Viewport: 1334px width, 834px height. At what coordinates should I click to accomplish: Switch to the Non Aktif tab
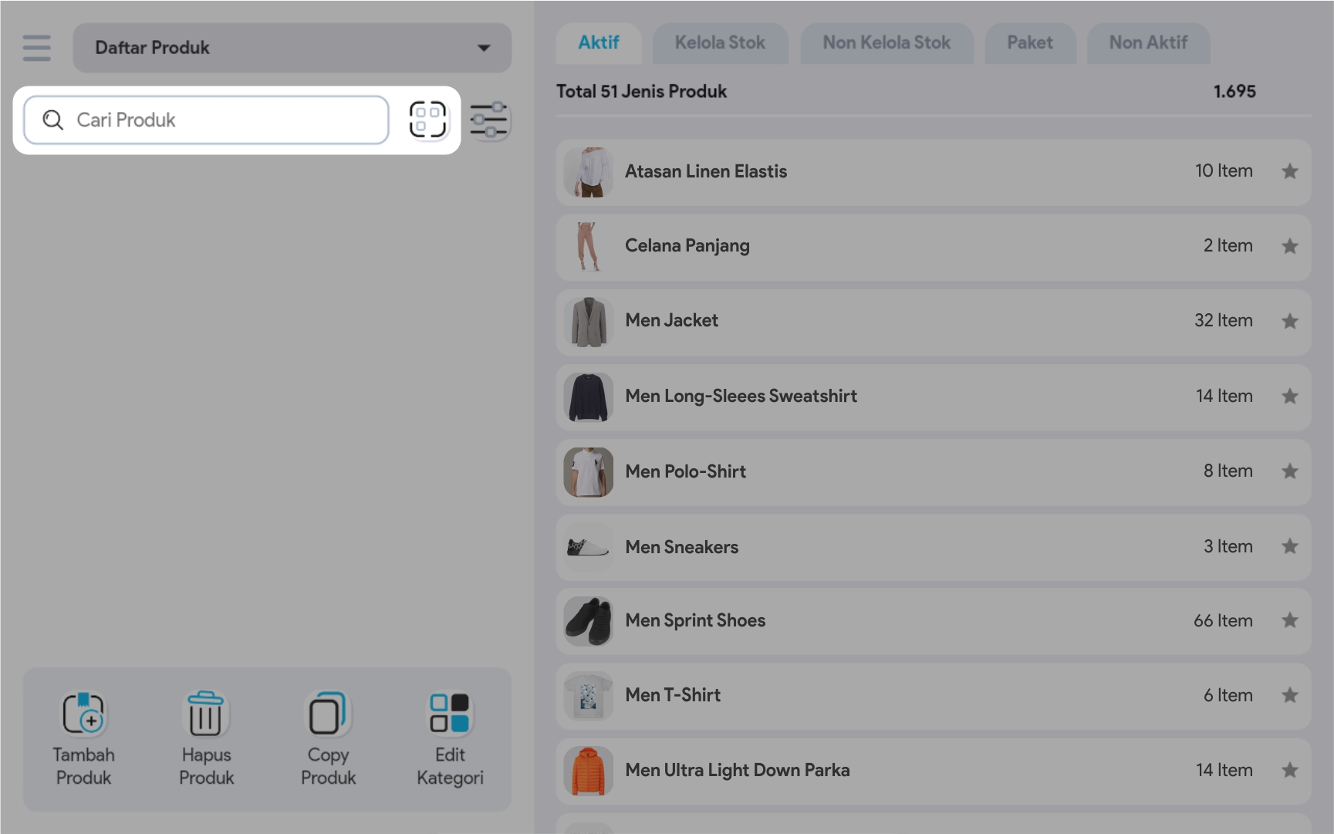[x=1147, y=43]
